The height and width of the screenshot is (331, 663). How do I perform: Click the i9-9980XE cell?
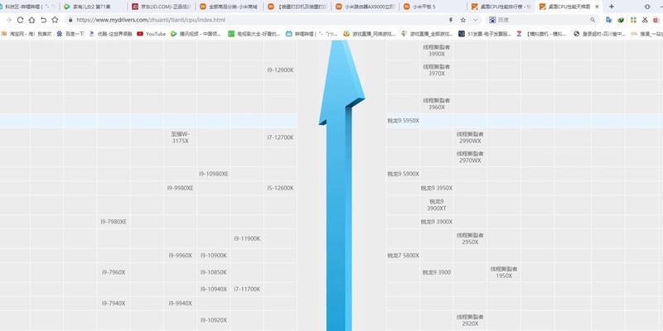pyautogui.click(x=180, y=189)
